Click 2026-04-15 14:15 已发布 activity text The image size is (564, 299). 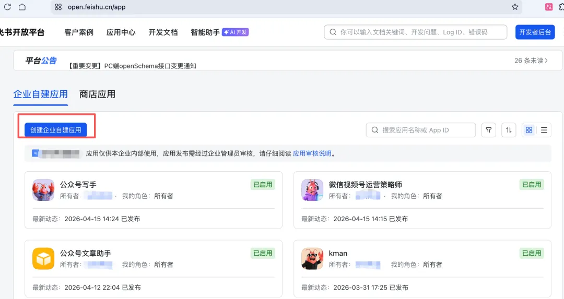(370, 219)
